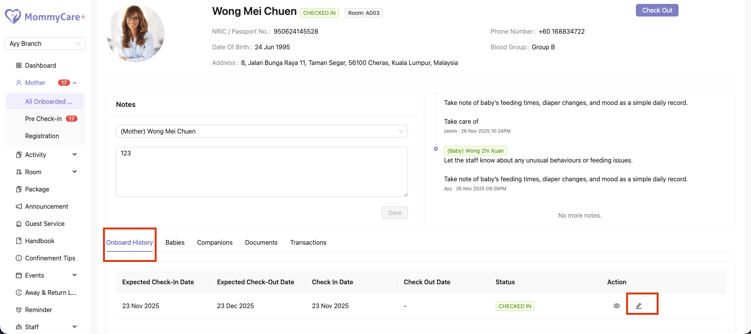Click the Reminder alarm clock icon
Screen dimensions: 751x334
click(19, 310)
